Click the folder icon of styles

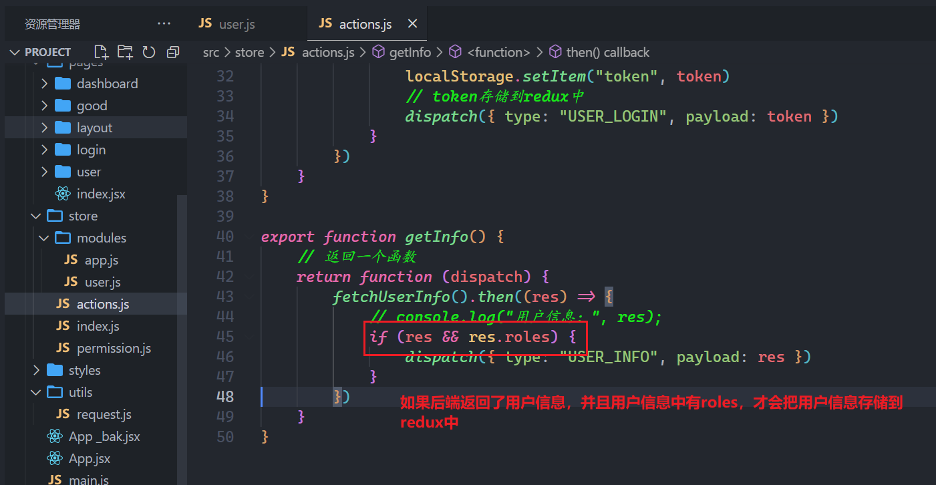(55, 370)
